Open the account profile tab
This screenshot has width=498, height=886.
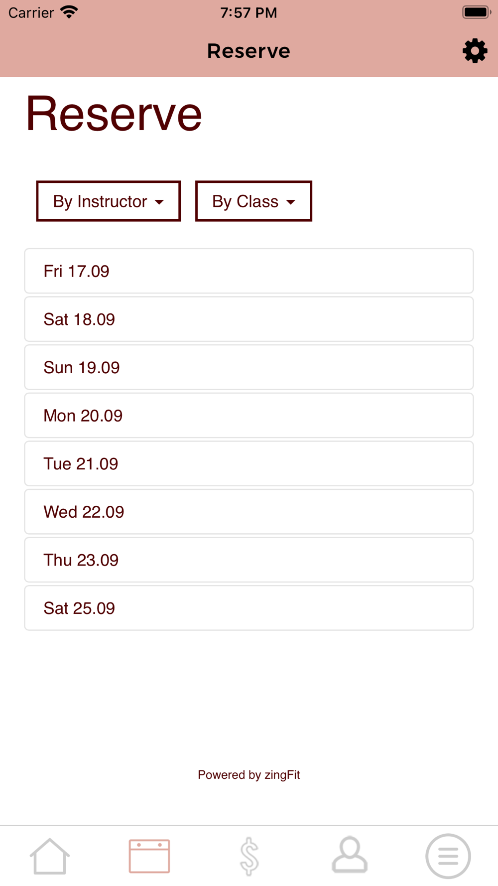point(350,855)
